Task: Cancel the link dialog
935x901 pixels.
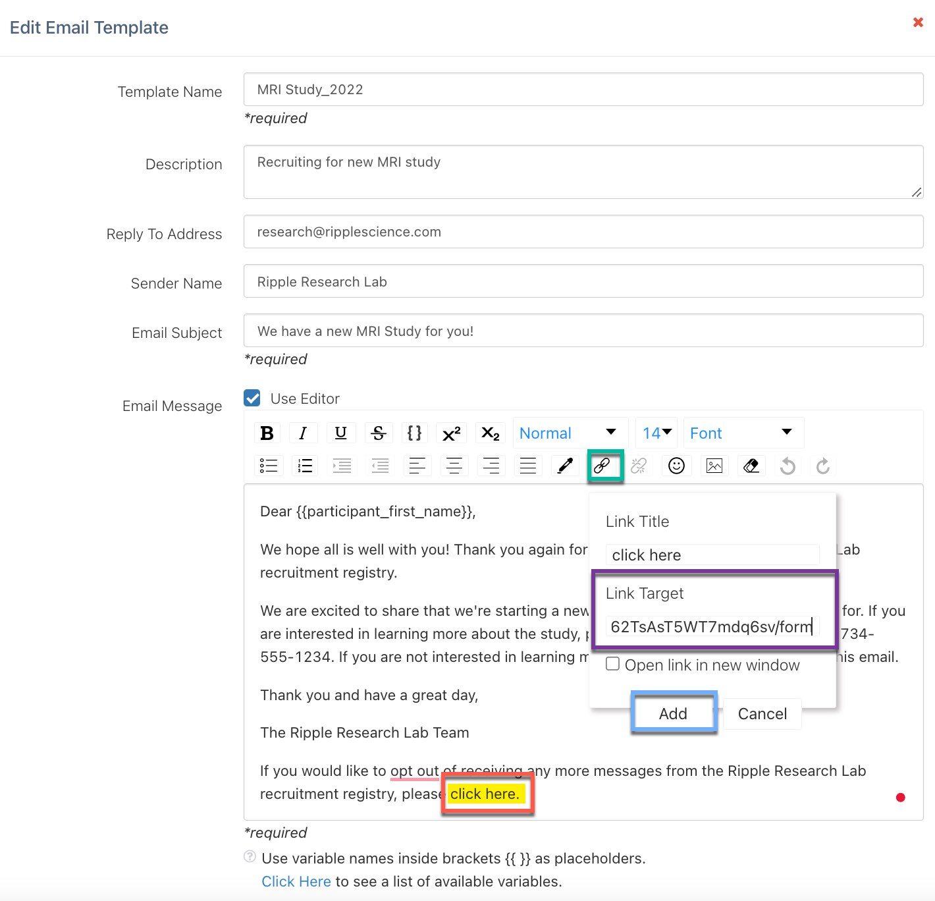Action: [762, 713]
